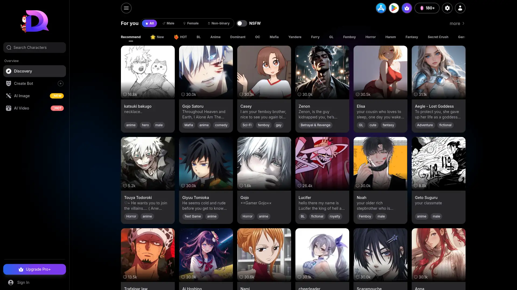This screenshot has width=517, height=290.
Task: Open the settings gear at top right
Action: coord(447,8)
